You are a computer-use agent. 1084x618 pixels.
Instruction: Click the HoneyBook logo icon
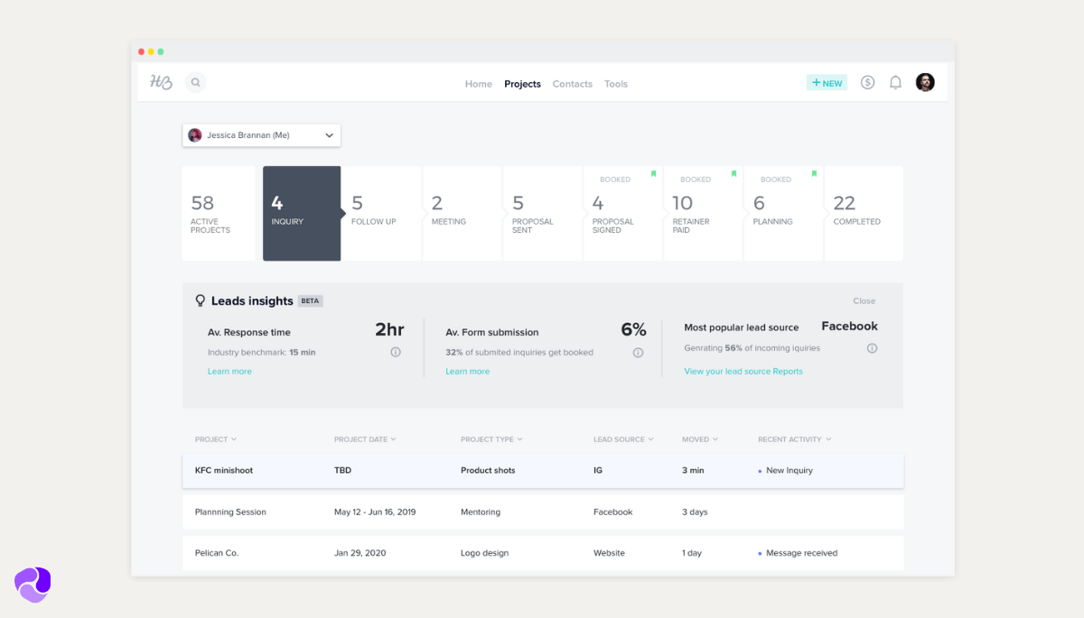pos(161,82)
